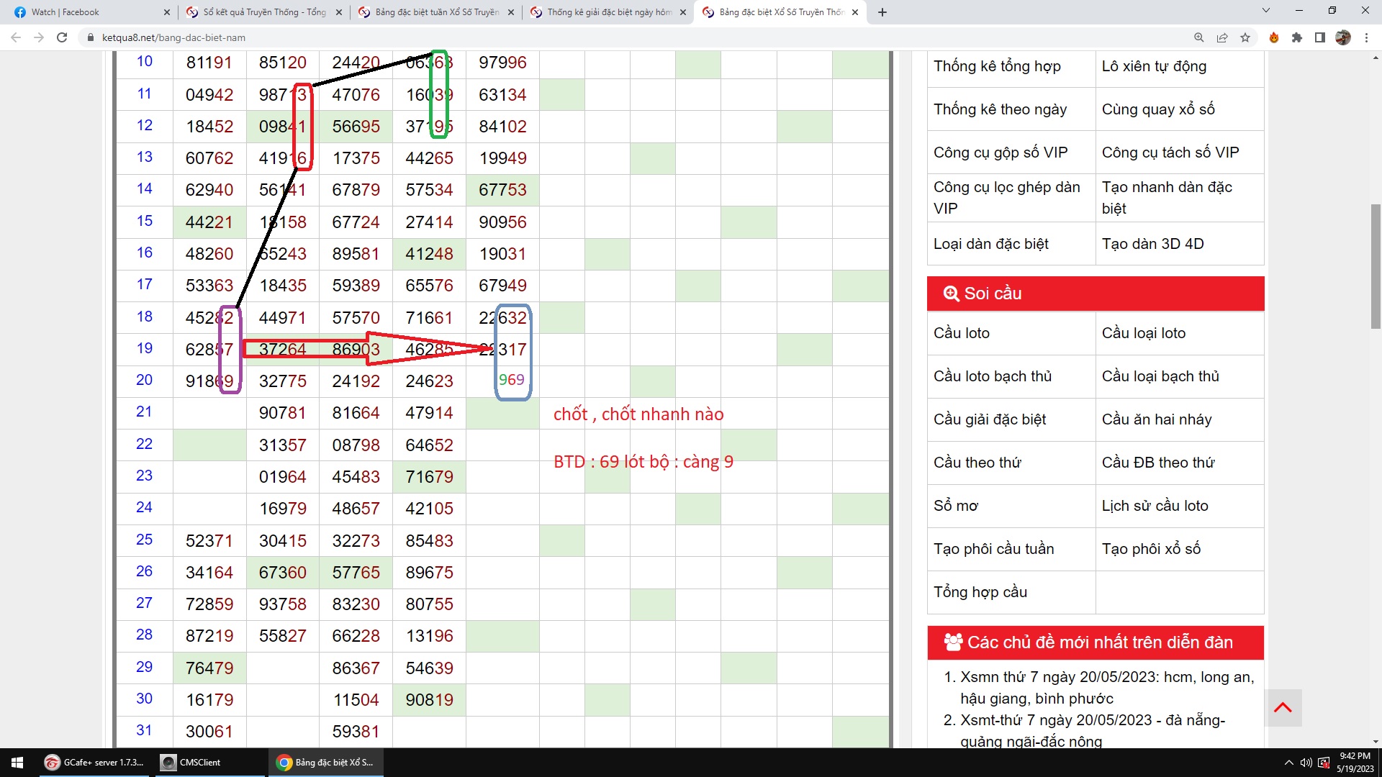
Task: Open the Chrome three-dot menu
Action: [x=1366, y=37]
